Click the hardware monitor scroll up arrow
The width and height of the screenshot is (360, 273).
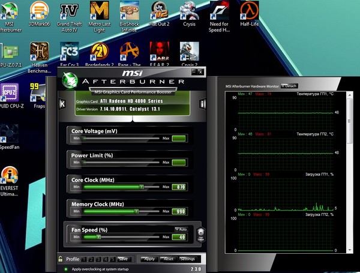[x=350, y=95]
